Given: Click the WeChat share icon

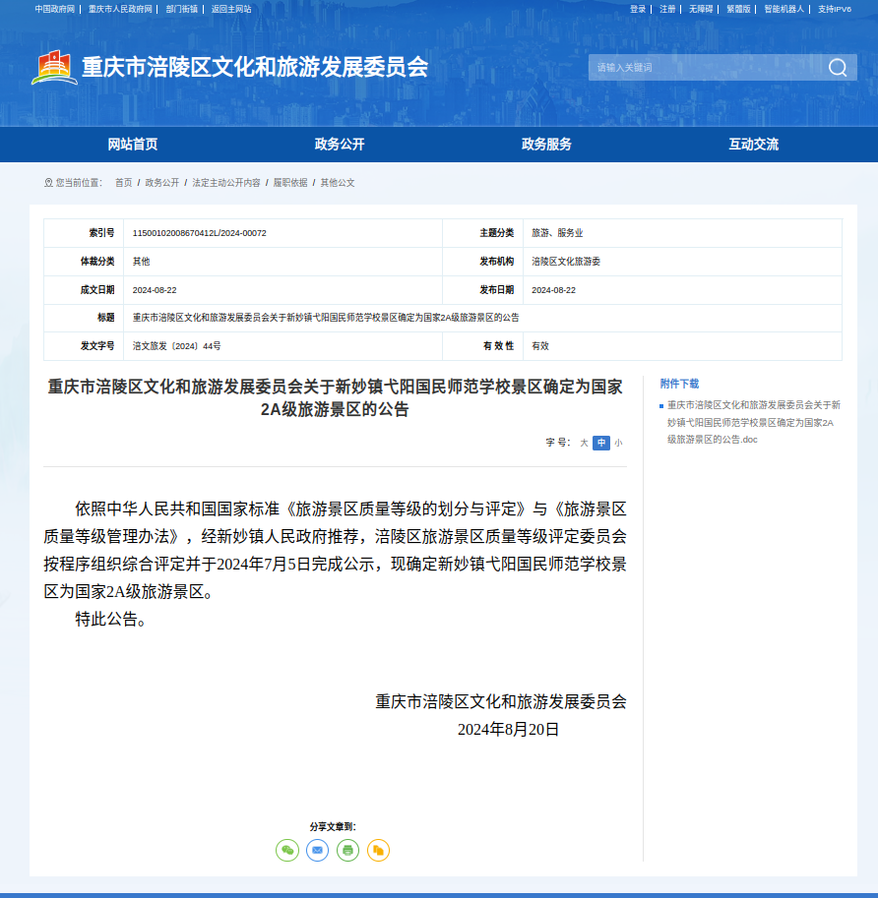Looking at the screenshot, I should point(286,850).
